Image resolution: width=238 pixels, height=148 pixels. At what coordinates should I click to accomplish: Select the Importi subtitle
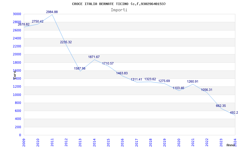(x=119, y=10)
